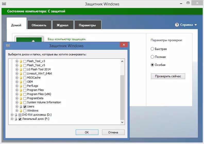Open the Журнал tab
This screenshot has width=204, height=144.
(x=63, y=25)
